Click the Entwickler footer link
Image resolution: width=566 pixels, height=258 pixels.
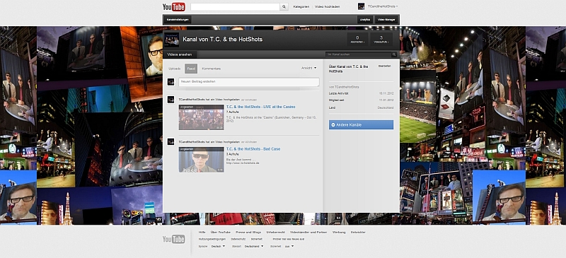[358, 233]
